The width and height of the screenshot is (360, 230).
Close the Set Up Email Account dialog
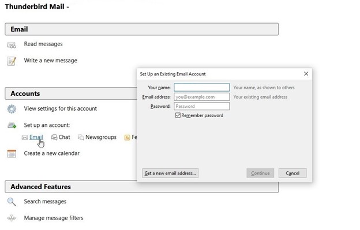306,74
